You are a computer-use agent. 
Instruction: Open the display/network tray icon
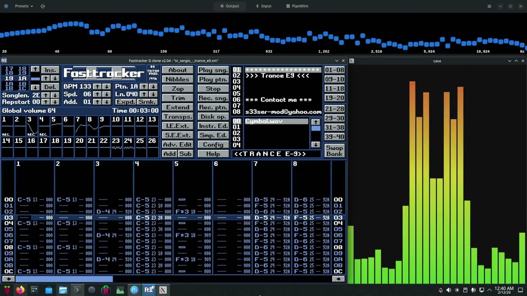pyautogui.click(x=482, y=290)
